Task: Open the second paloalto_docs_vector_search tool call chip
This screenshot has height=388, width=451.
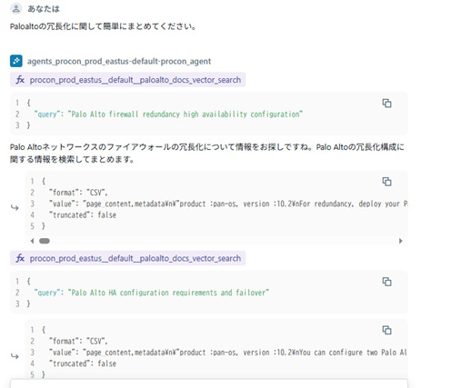Action: [127, 258]
